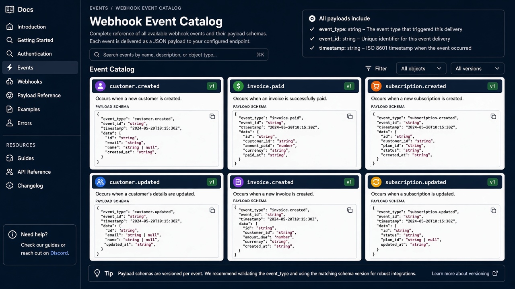This screenshot has width=515, height=289.
Task: Open Examples in the sidebar
Action: pyautogui.click(x=40, y=109)
